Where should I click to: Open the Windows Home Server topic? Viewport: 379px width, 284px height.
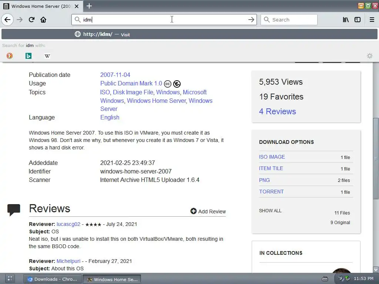click(157, 101)
